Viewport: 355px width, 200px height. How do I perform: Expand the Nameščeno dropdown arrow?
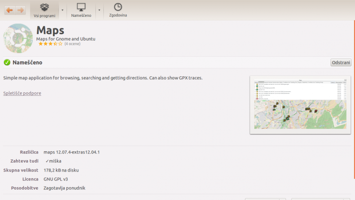coord(99,10)
